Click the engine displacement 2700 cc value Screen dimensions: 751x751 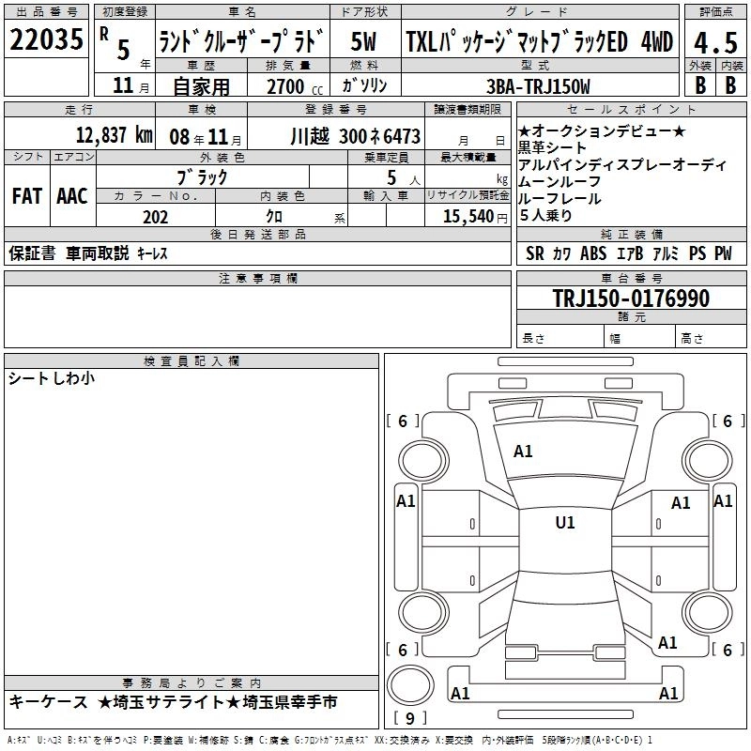[285, 86]
